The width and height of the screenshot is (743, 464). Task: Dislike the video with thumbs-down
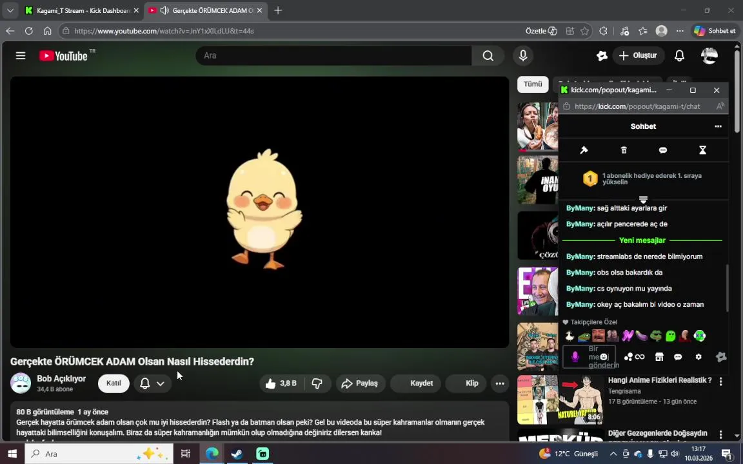317,383
